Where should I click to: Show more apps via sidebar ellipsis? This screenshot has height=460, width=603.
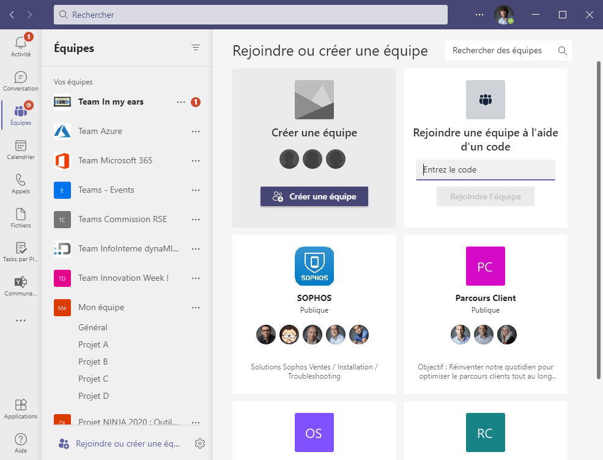21,321
